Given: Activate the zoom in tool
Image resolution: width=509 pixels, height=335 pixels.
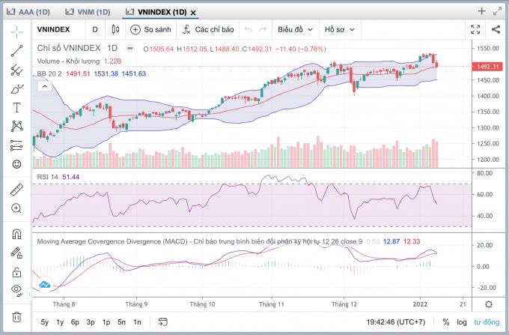Looking at the screenshot, I should coord(16,208).
